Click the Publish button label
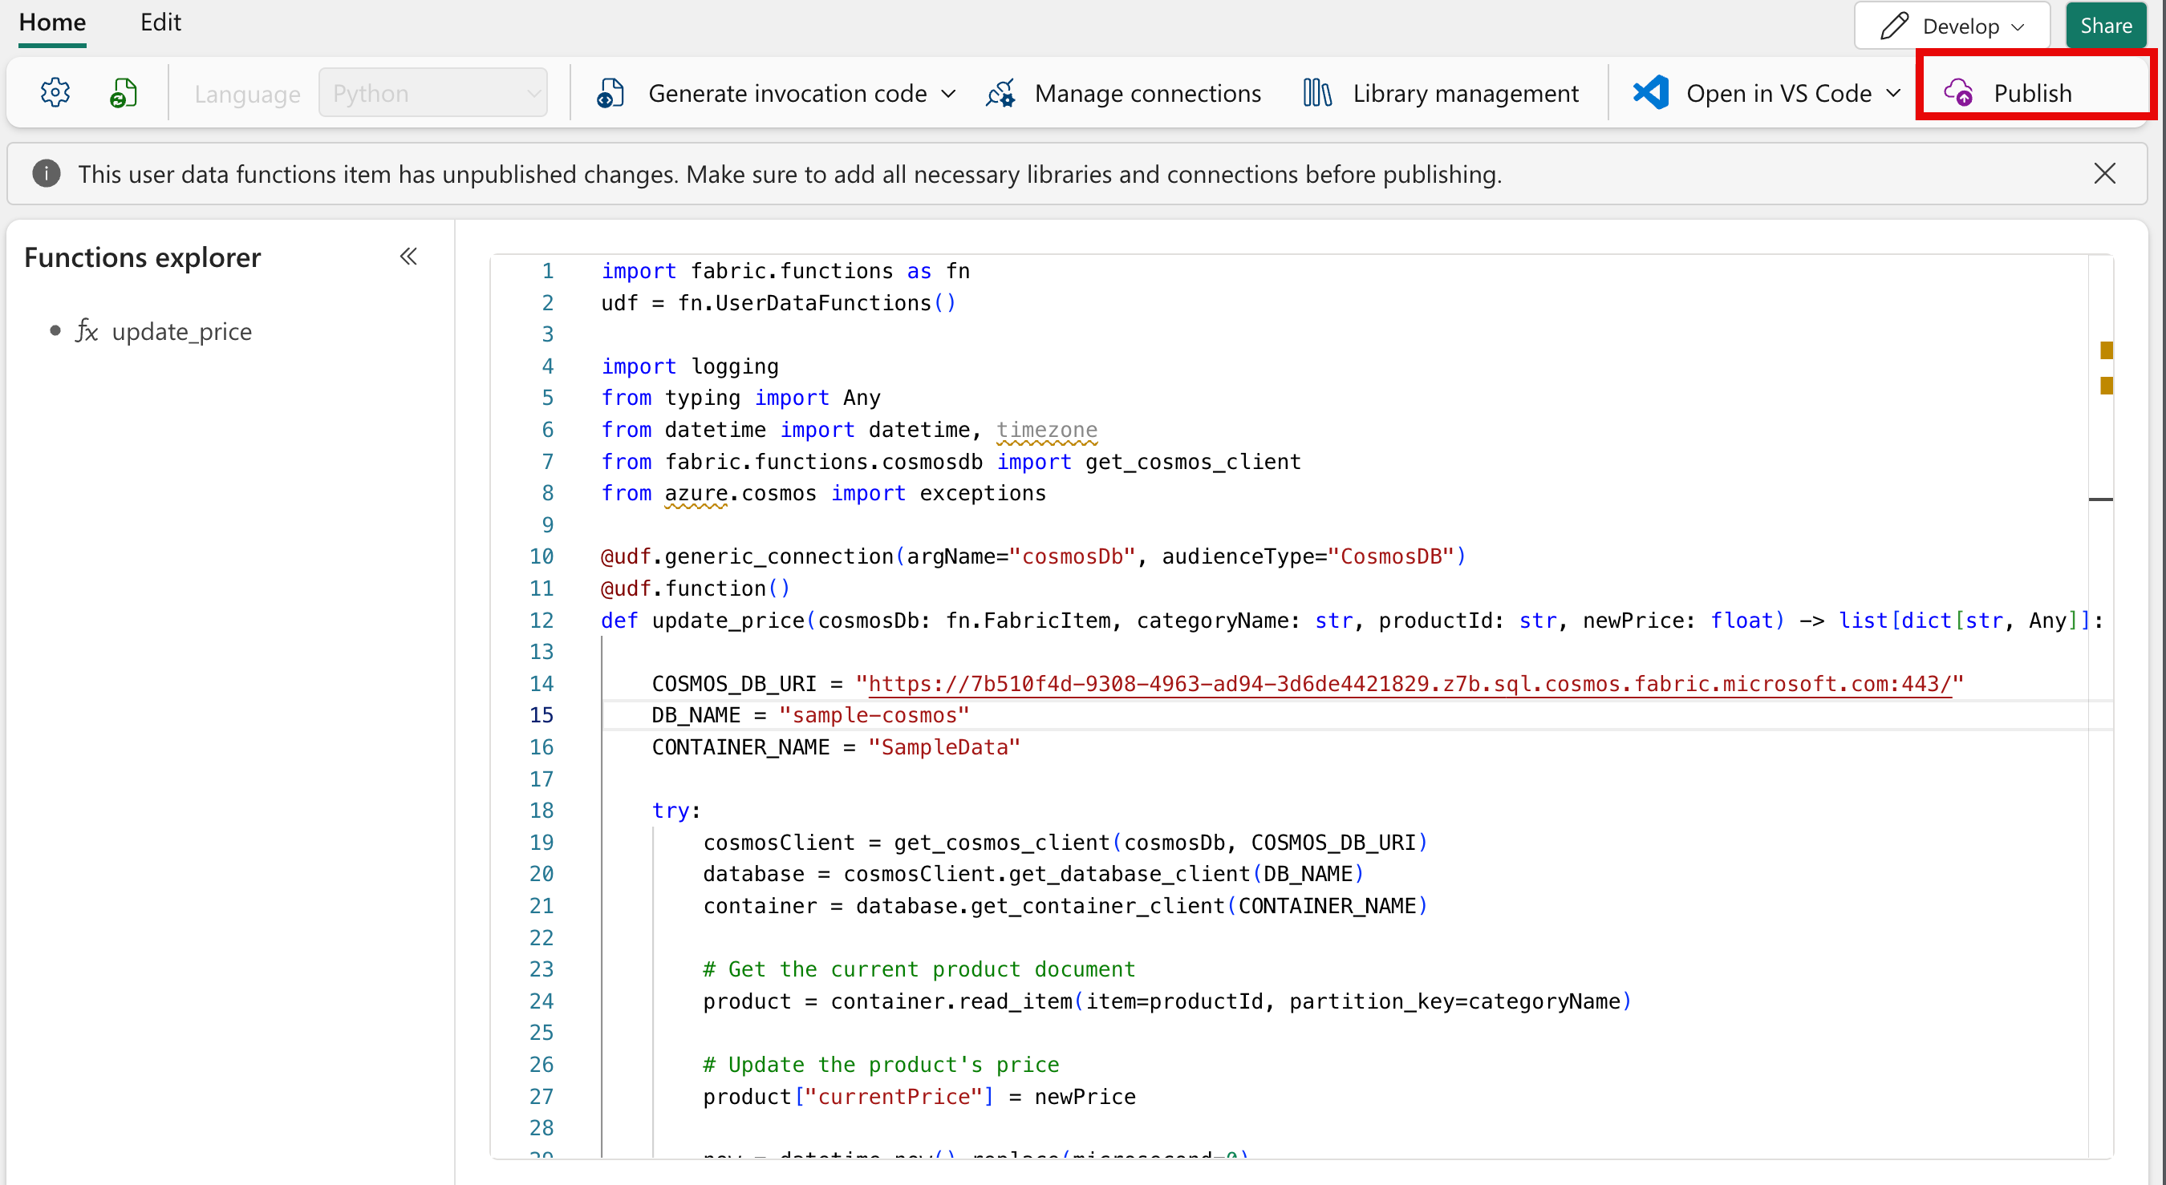The width and height of the screenshot is (2166, 1185). (2032, 93)
